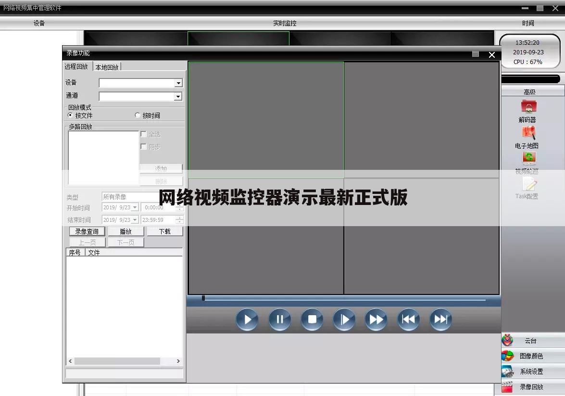Skip to next recording file
The image size is (565, 396).
click(x=440, y=319)
